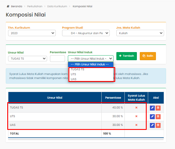Viewport: 175px width, 149px height.
Task: Open the Program Studi dropdown
Action: click(86, 33)
